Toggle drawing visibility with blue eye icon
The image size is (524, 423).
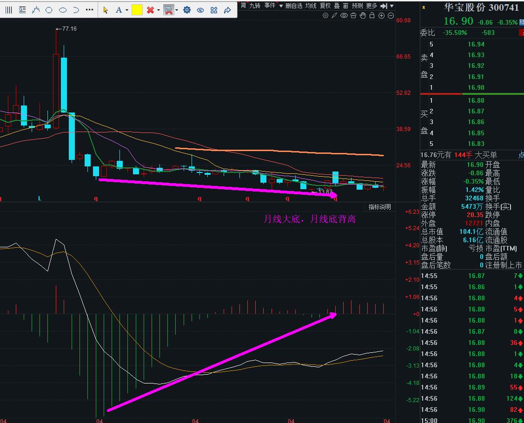200,10
